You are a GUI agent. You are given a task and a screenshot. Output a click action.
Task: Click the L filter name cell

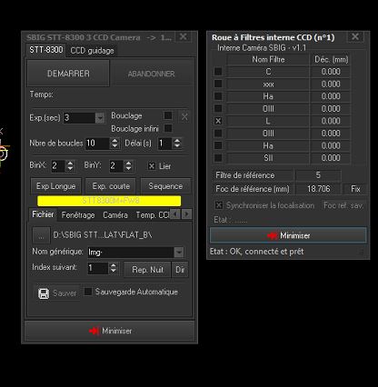point(268,121)
